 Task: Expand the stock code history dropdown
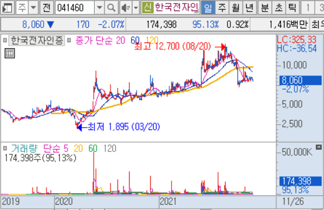point(99,8)
